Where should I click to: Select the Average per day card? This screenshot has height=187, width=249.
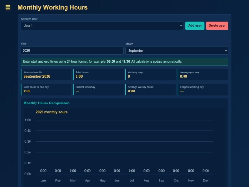[x=203, y=75]
